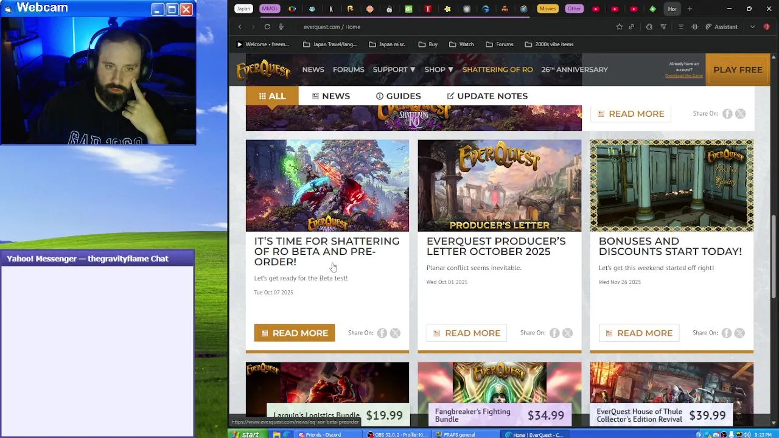Follow the Download the Game link
This screenshot has height=438, width=779.
[x=683, y=75]
